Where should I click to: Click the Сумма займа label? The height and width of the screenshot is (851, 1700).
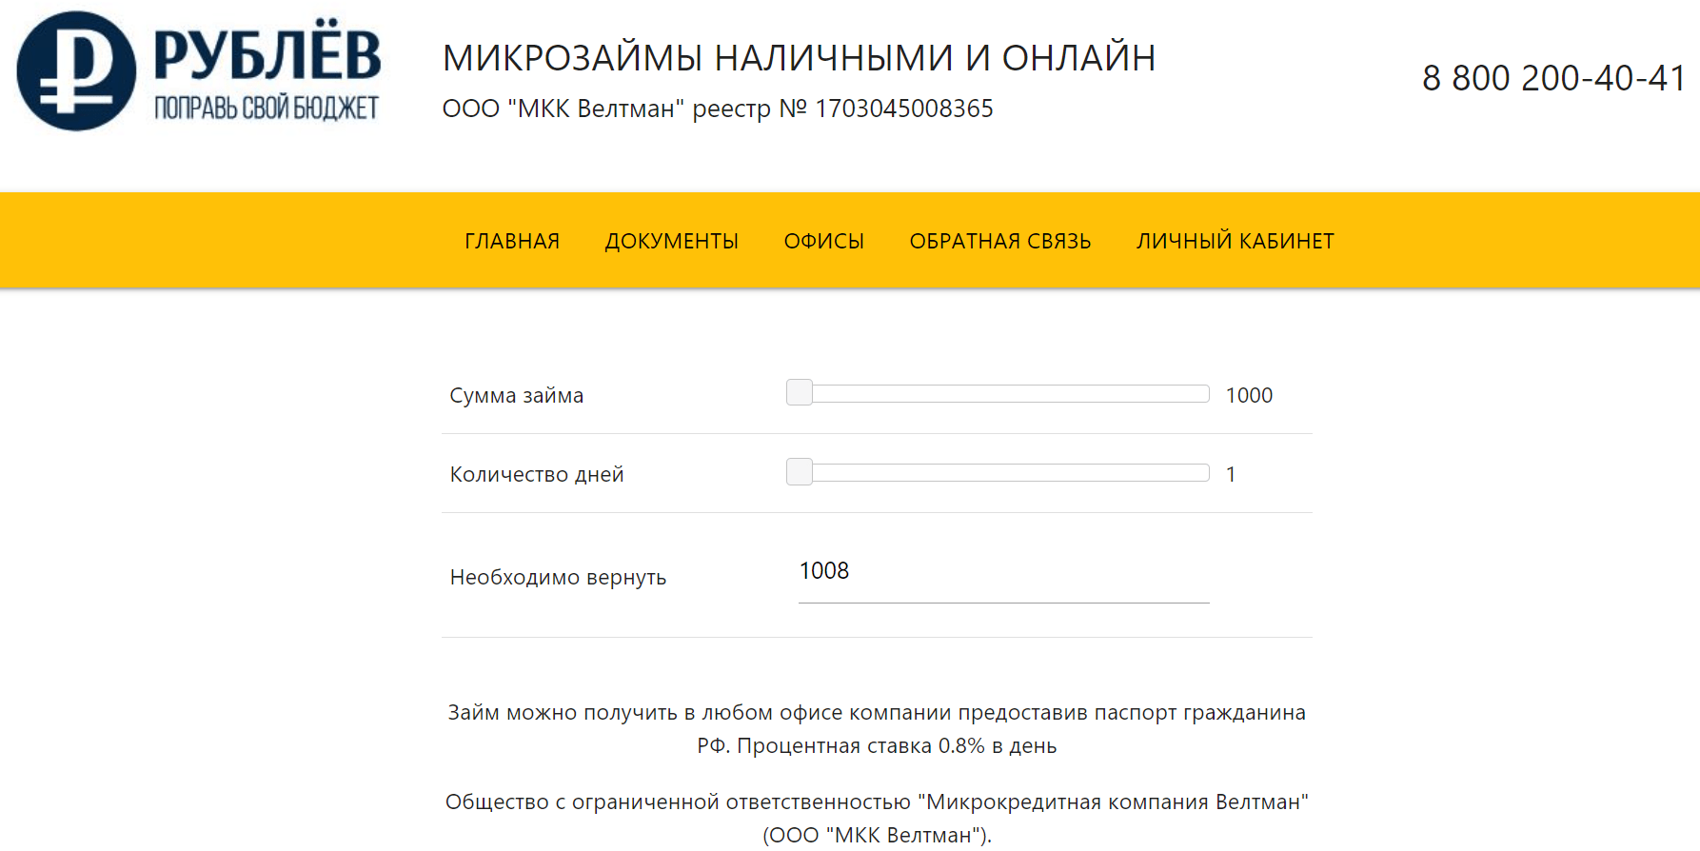coord(517,395)
